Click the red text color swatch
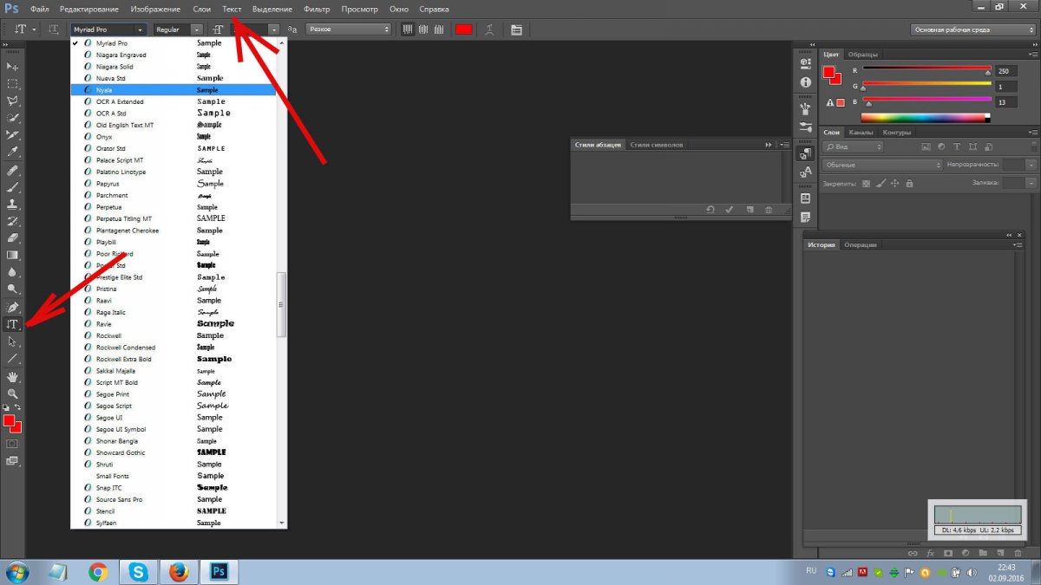 [x=464, y=29]
